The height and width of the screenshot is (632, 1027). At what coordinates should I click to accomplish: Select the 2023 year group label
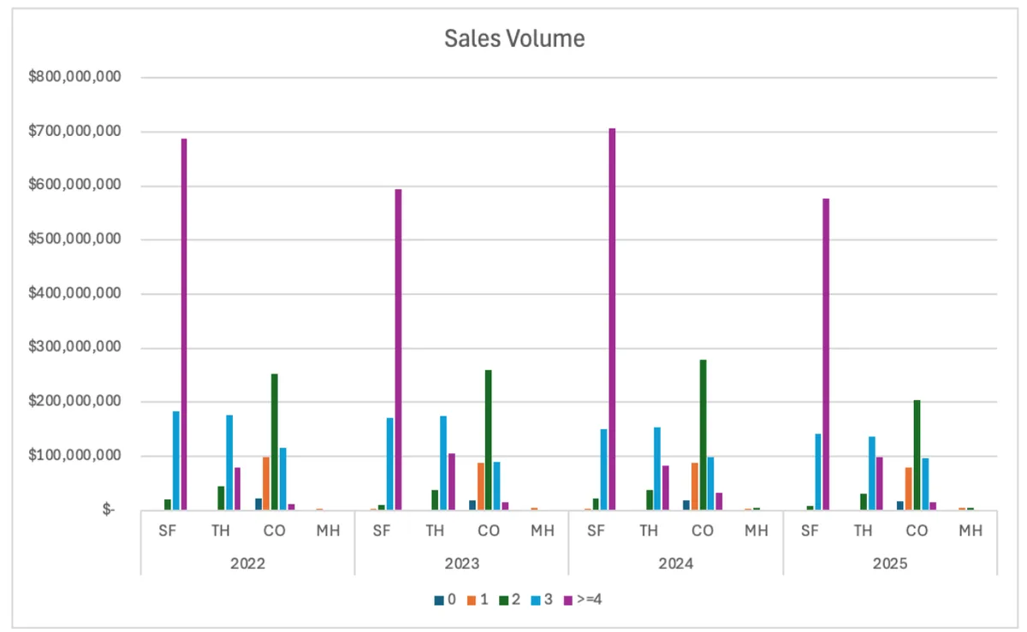point(461,564)
